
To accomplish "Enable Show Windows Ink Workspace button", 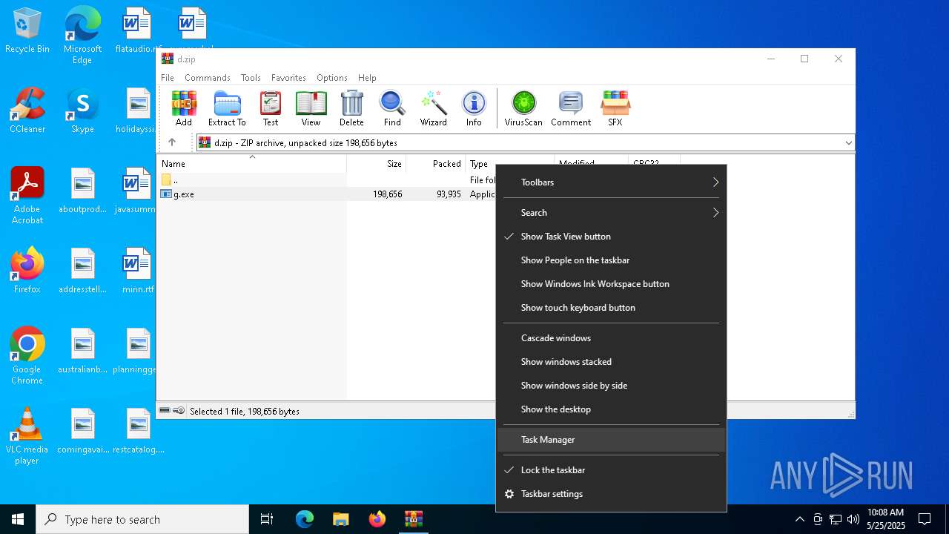I will [x=611, y=284].
